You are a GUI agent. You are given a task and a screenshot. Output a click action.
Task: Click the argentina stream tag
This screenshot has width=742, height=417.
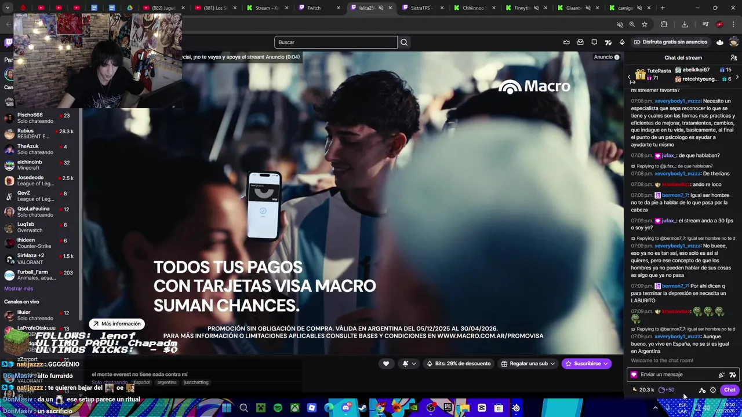coord(167,382)
